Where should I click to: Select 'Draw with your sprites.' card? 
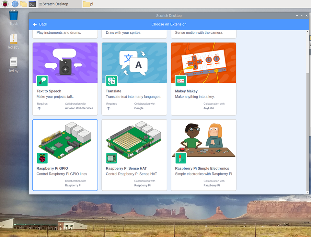(x=134, y=34)
